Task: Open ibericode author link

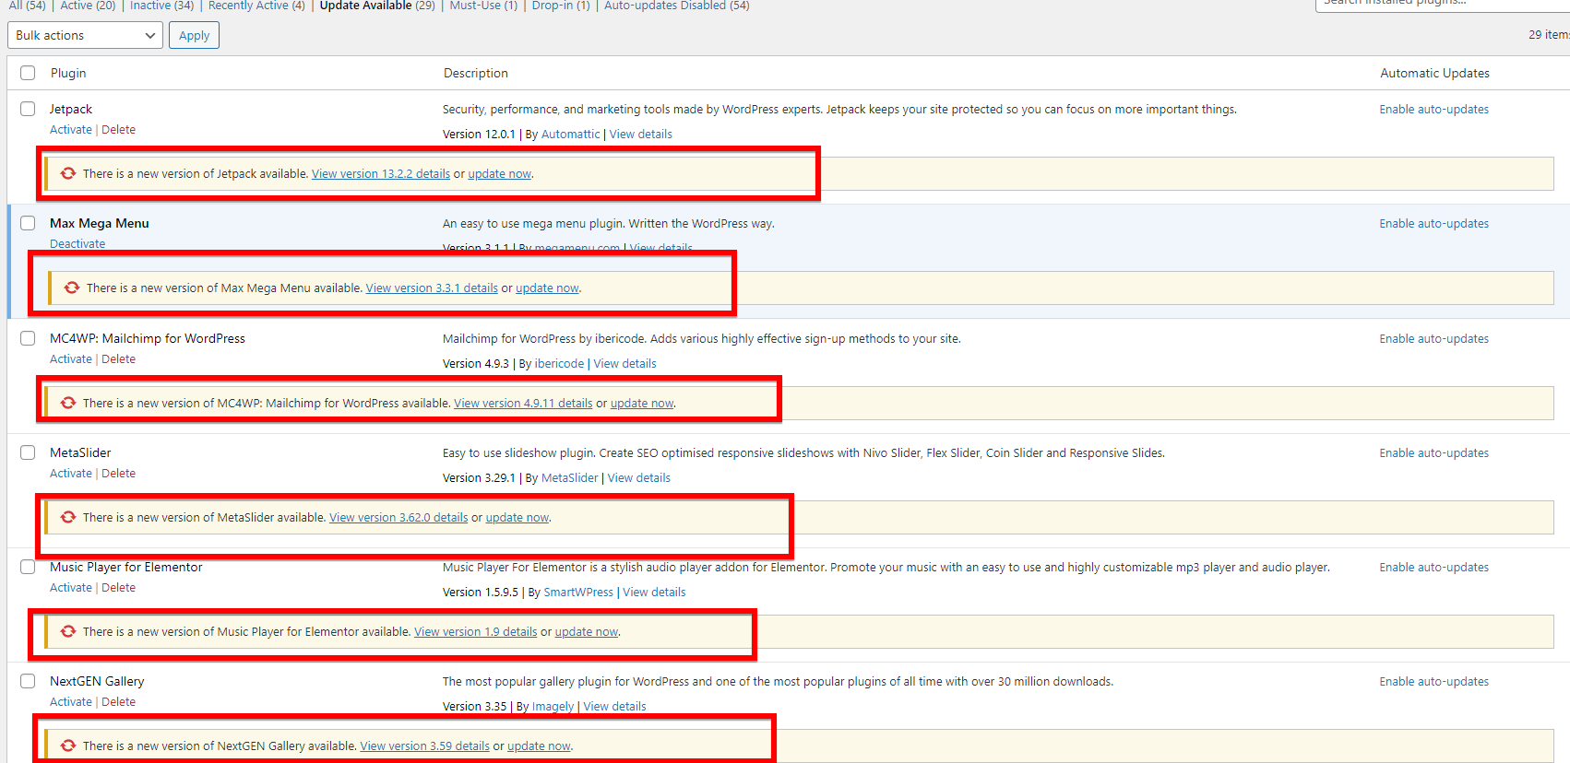Action: [559, 364]
